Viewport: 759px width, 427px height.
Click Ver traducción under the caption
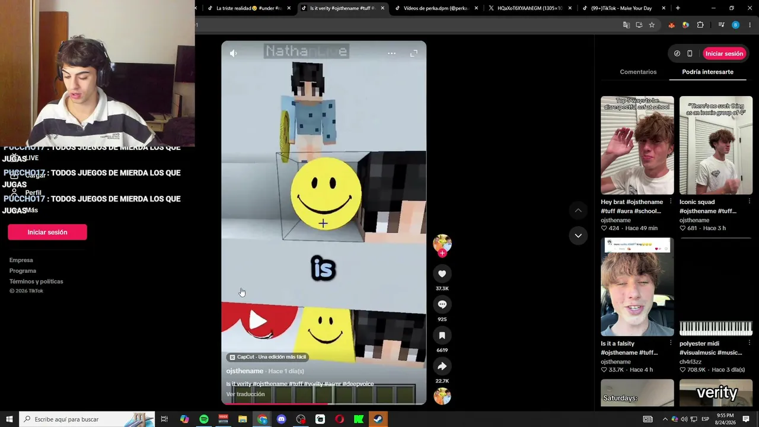(x=245, y=394)
